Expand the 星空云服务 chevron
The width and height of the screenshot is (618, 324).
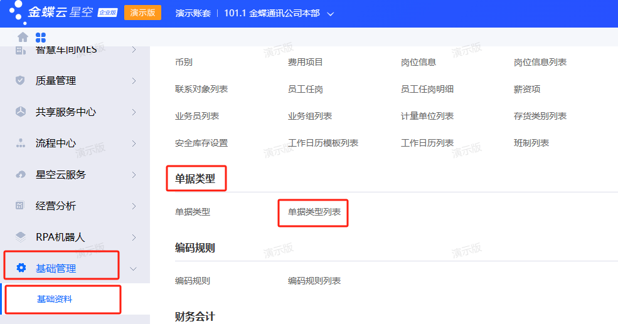(x=134, y=175)
